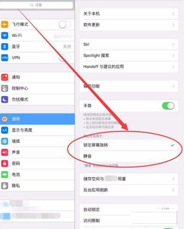
Task: Click the 设置 search field
Action: [36, 5]
